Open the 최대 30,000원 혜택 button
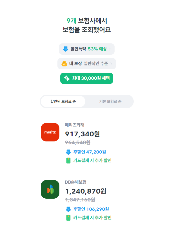Image resolution: width=172 pixels, height=233 pixels. click(x=87, y=78)
